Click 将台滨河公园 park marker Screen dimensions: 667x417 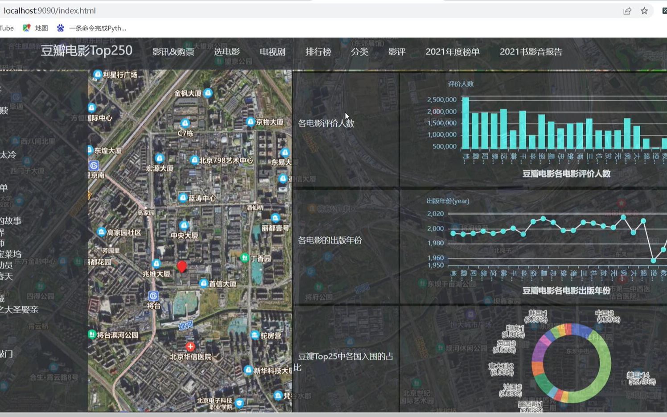click(92, 334)
